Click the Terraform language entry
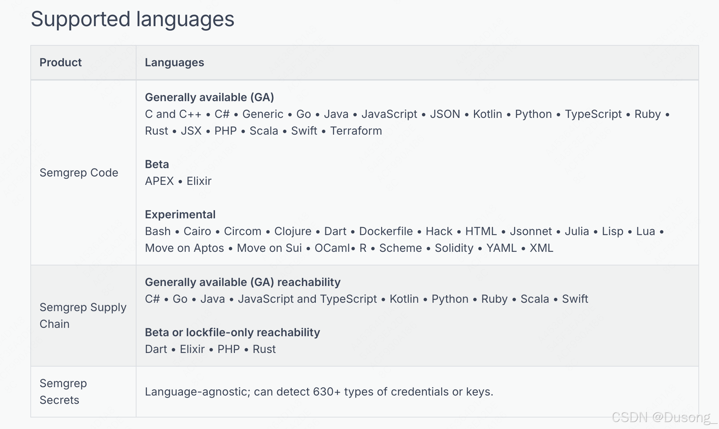 [x=356, y=131]
